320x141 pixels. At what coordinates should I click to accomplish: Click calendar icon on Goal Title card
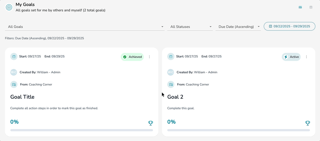coord(14,57)
